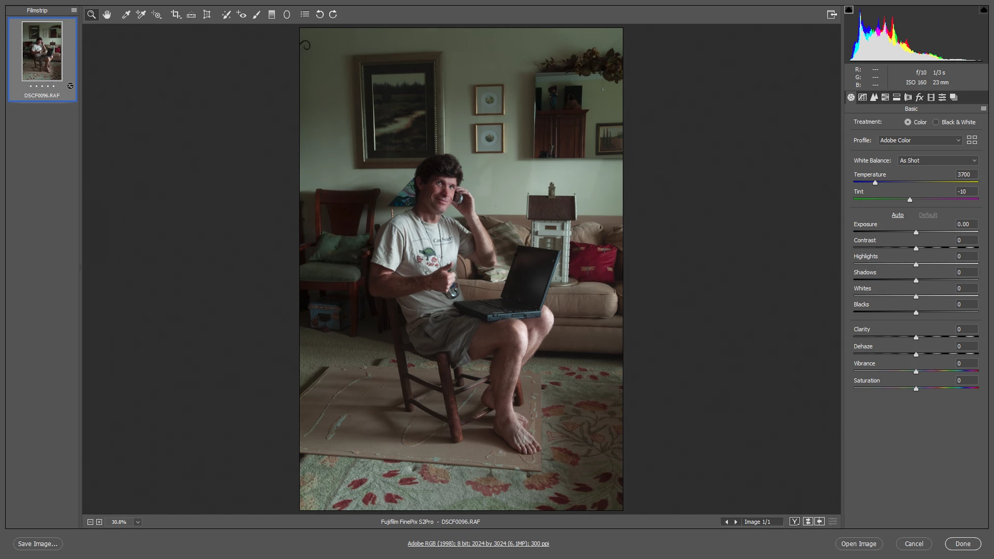Select the Hand tool
The image size is (994, 559).
[107, 14]
